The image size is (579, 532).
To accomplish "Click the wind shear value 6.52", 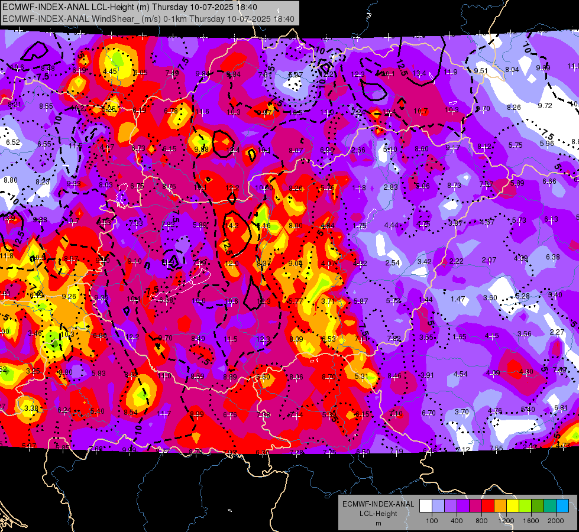I will [13, 142].
